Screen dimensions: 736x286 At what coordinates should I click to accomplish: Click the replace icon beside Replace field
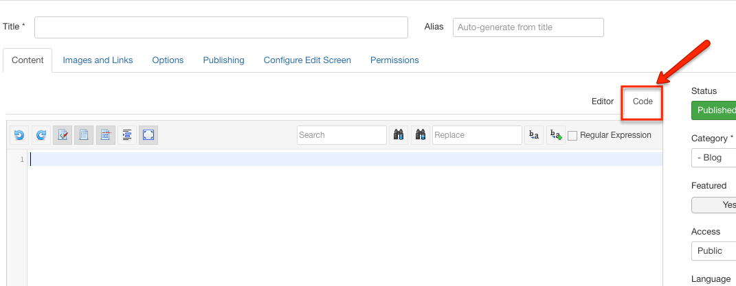534,135
